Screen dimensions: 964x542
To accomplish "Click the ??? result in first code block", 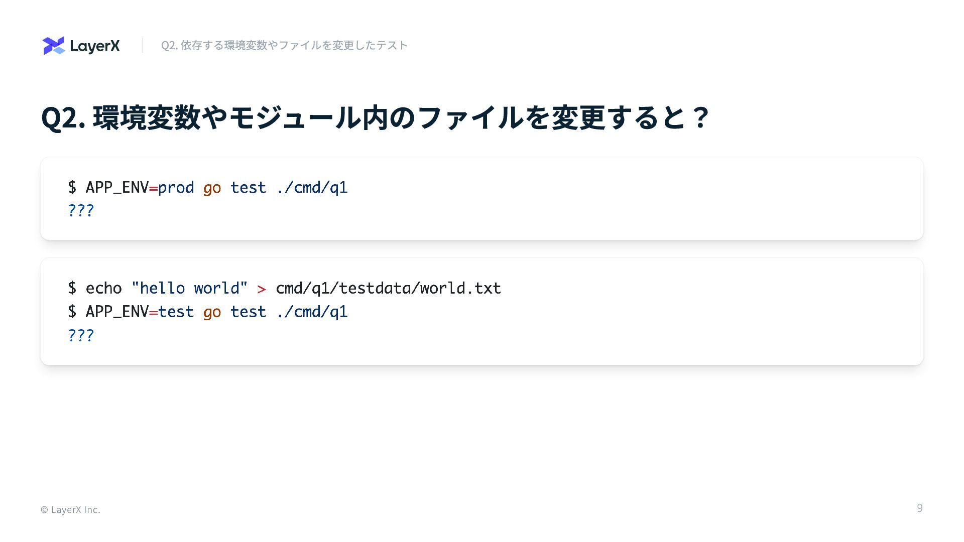I will [x=81, y=210].
